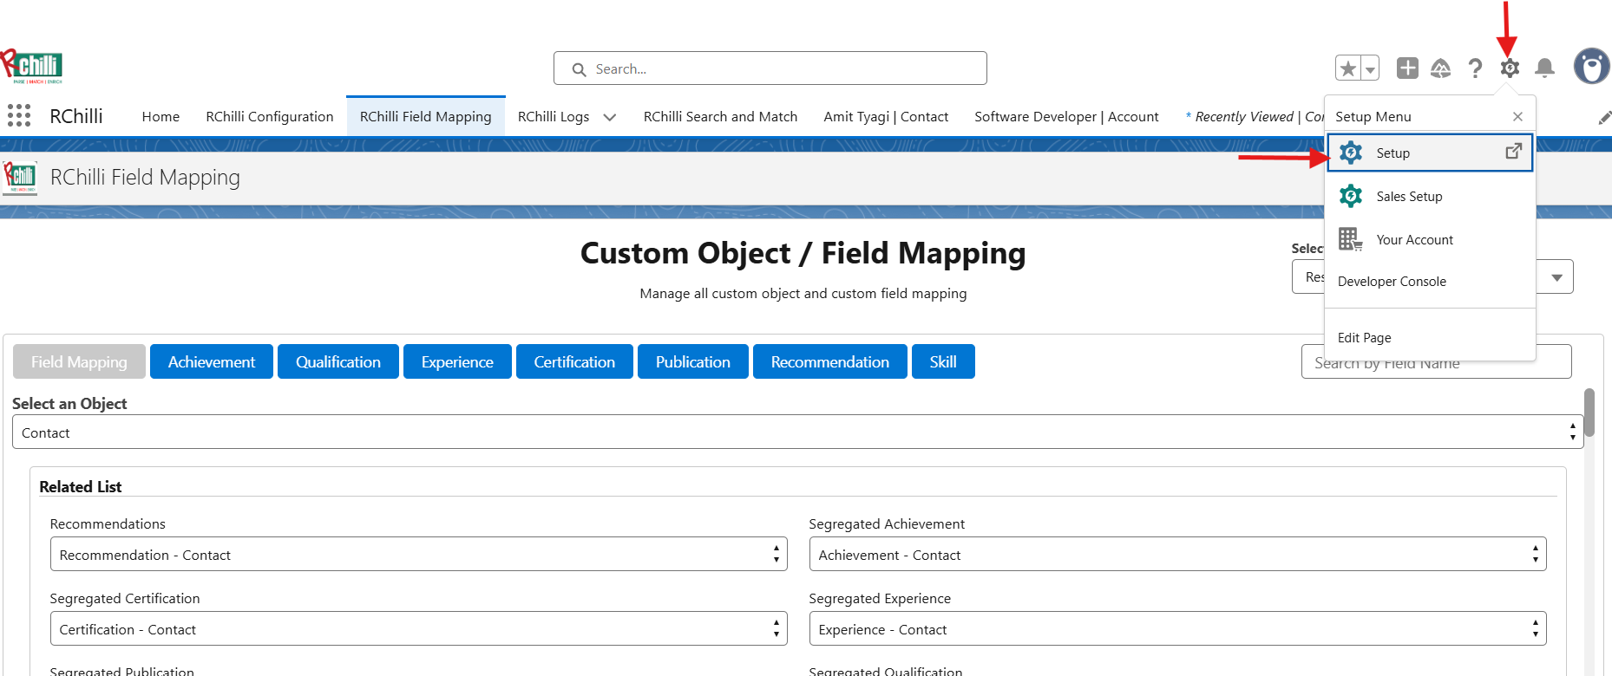
Task: Expand the favorites list dropdown arrow
Action: (x=1370, y=68)
